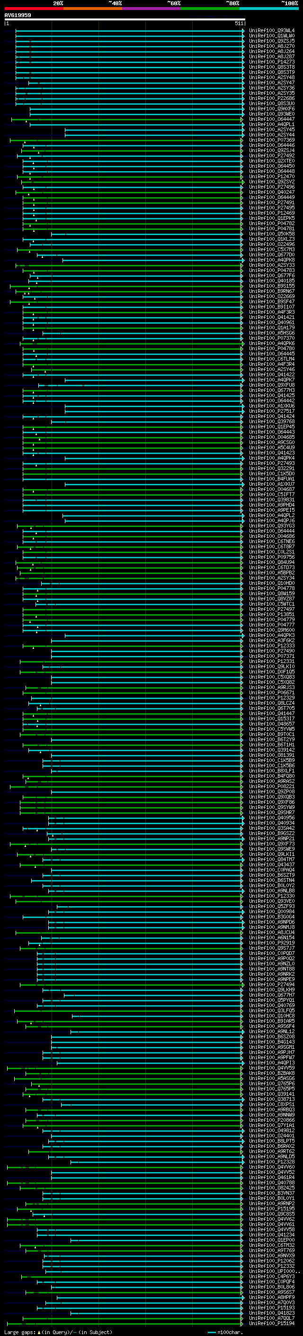Click the cyan ~100% identity legend bar
This screenshot has height=1336, width=303.
[x=269, y=9]
